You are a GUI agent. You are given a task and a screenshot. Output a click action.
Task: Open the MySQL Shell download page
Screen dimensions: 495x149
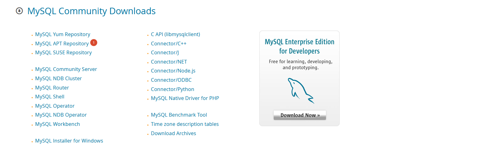(50, 97)
